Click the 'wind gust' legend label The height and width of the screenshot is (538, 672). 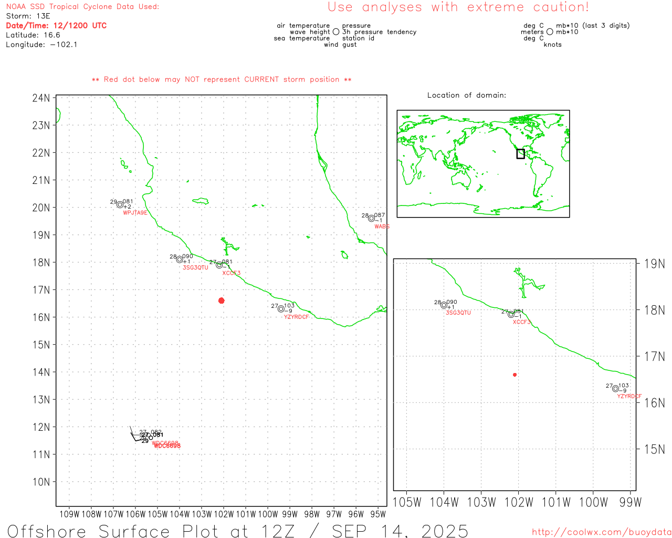point(340,45)
